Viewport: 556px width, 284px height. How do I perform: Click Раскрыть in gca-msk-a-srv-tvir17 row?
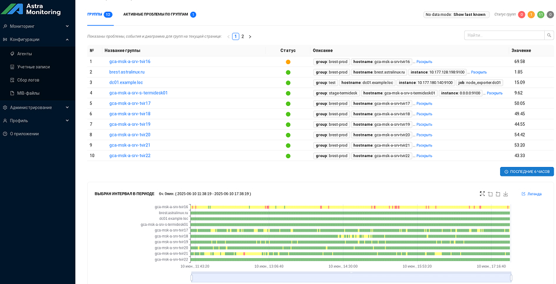click(x=424, y=103)
